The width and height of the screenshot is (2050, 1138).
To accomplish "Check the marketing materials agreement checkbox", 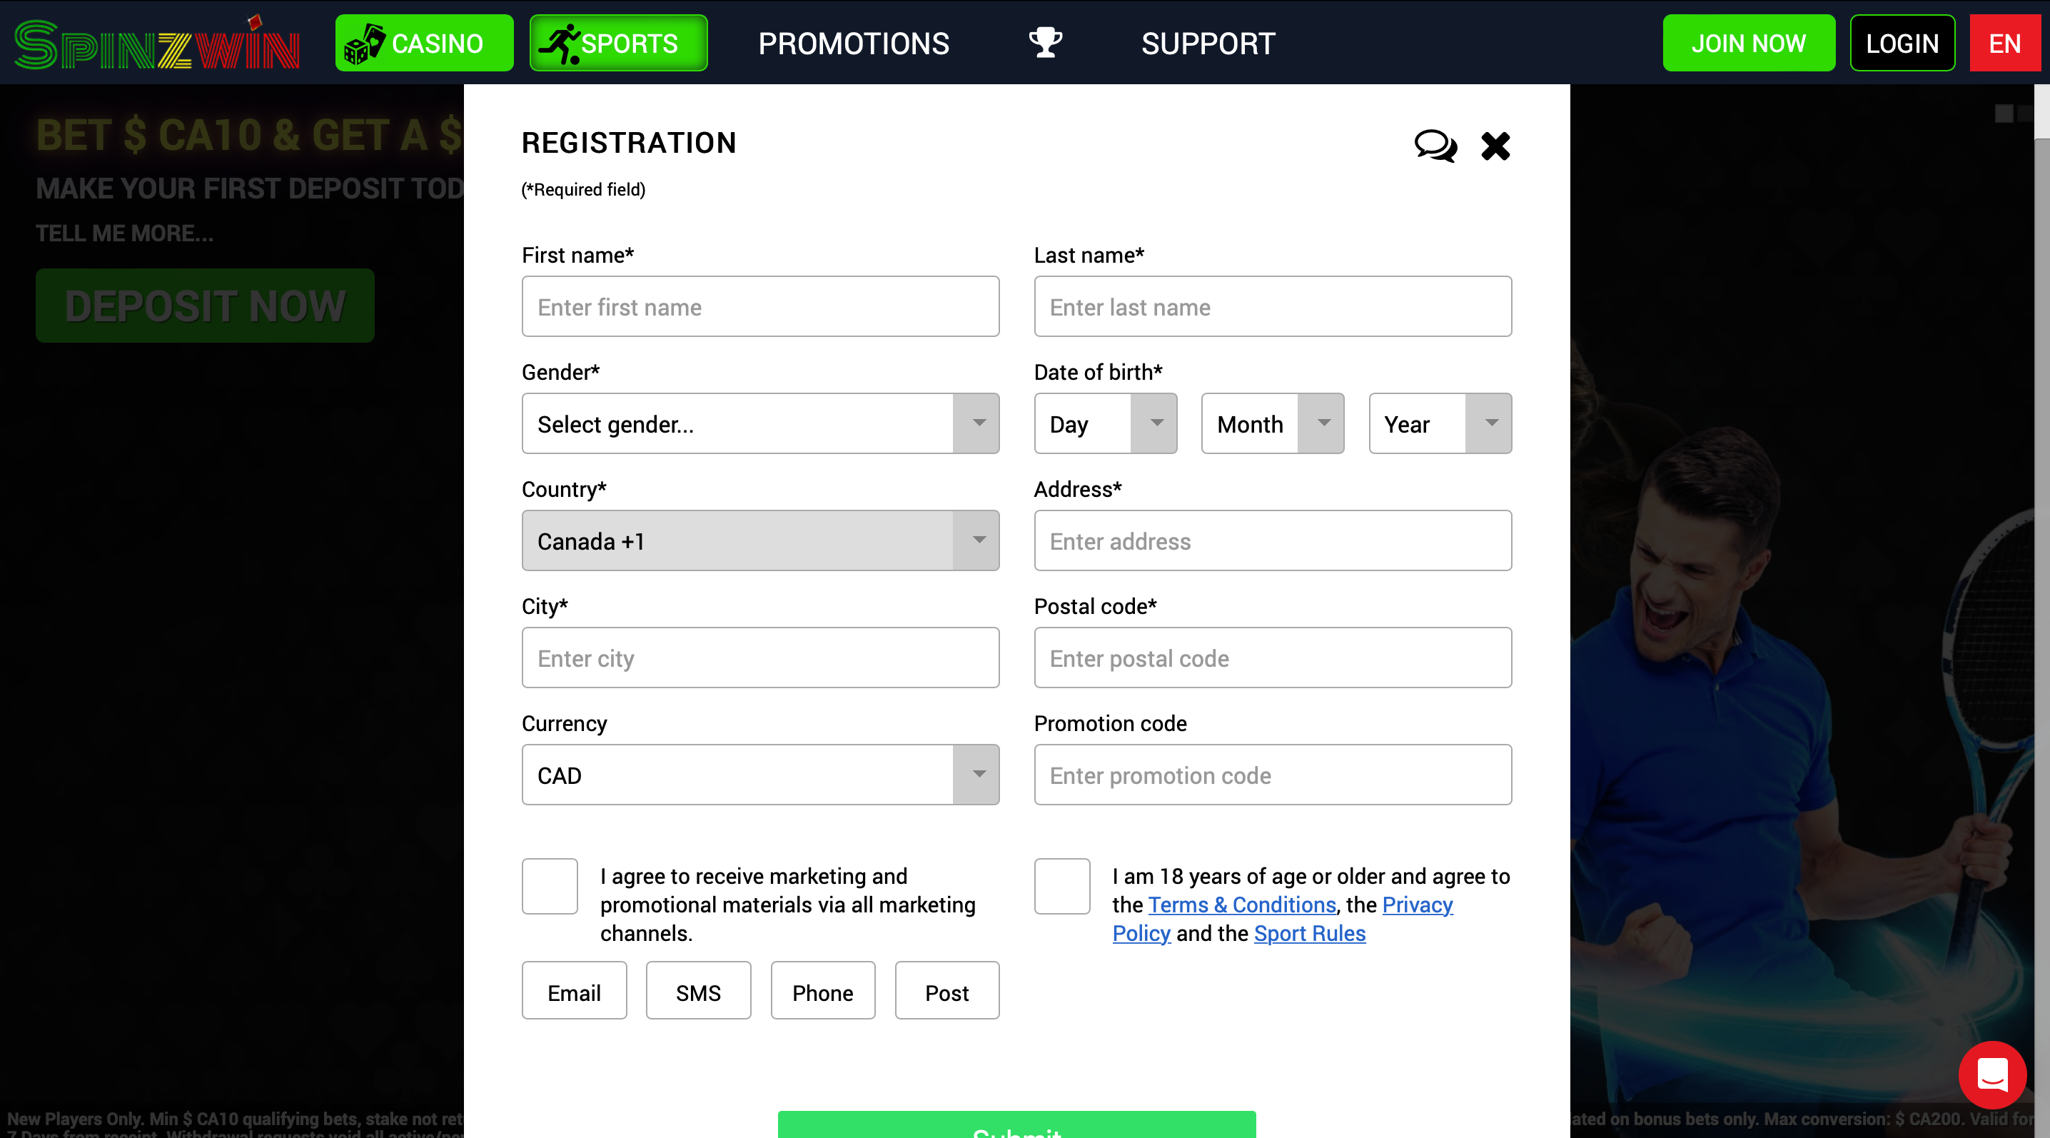I will (x=549, y=886).
